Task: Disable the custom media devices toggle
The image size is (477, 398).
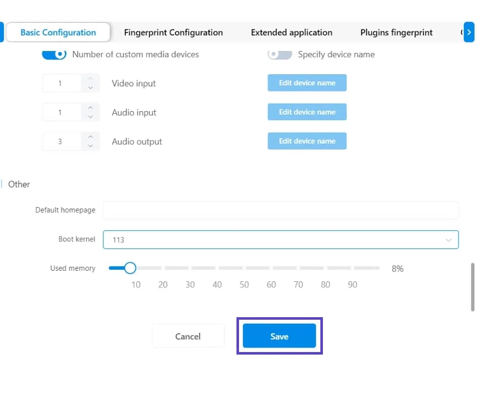Action: (54, 54)
